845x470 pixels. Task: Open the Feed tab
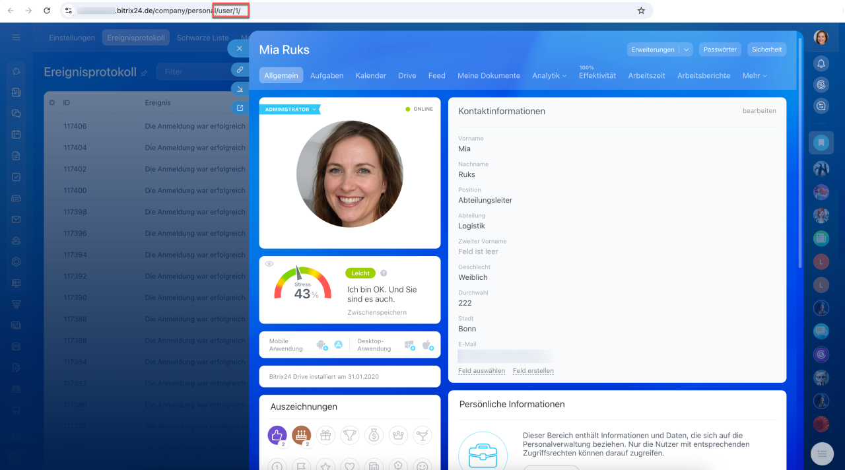(437, 76)
